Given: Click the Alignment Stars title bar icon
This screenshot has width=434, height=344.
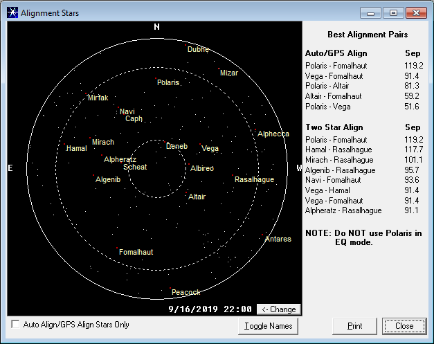Looking at the screenshot, I should pyautogui.click(x=12, y=12).
